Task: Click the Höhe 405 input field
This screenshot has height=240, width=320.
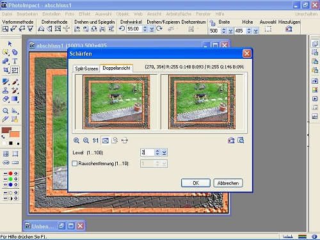Action: tap(240, 31)
